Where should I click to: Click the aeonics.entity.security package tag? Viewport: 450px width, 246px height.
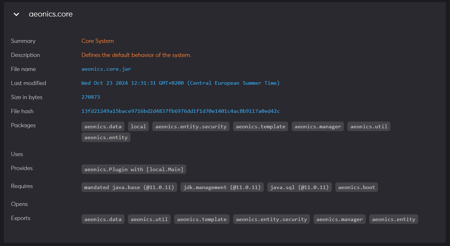tap(190, 126)
